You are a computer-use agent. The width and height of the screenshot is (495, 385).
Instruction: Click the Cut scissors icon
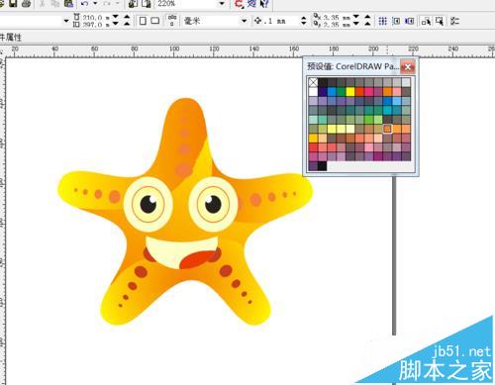pyautogui.click(x=43, y=3)
